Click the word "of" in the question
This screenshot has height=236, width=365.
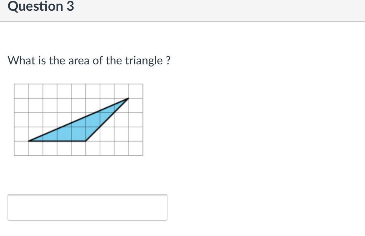(97, 60)
